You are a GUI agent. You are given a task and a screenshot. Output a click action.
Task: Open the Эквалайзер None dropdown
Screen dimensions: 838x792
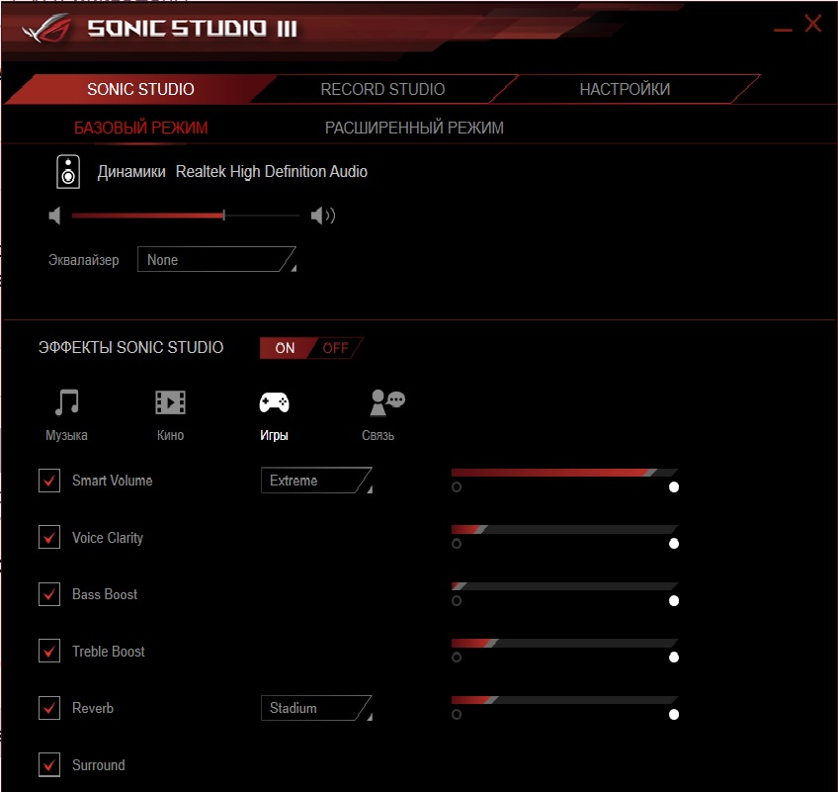tap(216, 259)
